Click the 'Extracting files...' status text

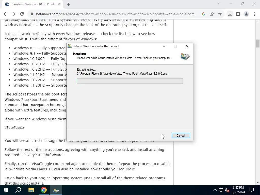pos(87,70)
